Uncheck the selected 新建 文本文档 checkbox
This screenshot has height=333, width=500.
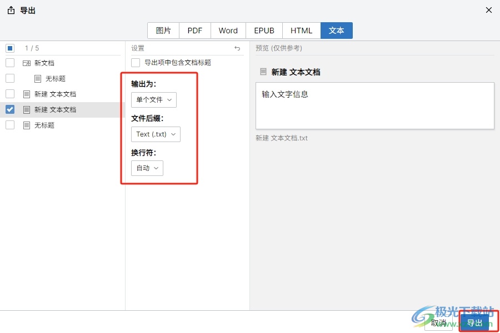pyautogui.click(x=10, y=110)
